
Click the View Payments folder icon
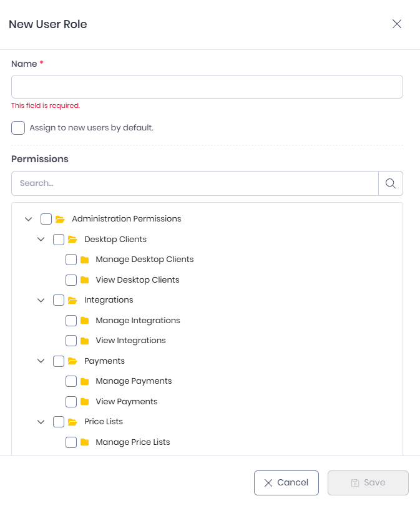85,401
